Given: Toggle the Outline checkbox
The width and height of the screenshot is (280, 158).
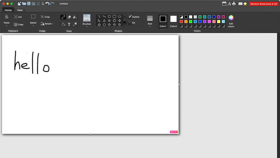Looking at the screenshot, I should [130, 17].
